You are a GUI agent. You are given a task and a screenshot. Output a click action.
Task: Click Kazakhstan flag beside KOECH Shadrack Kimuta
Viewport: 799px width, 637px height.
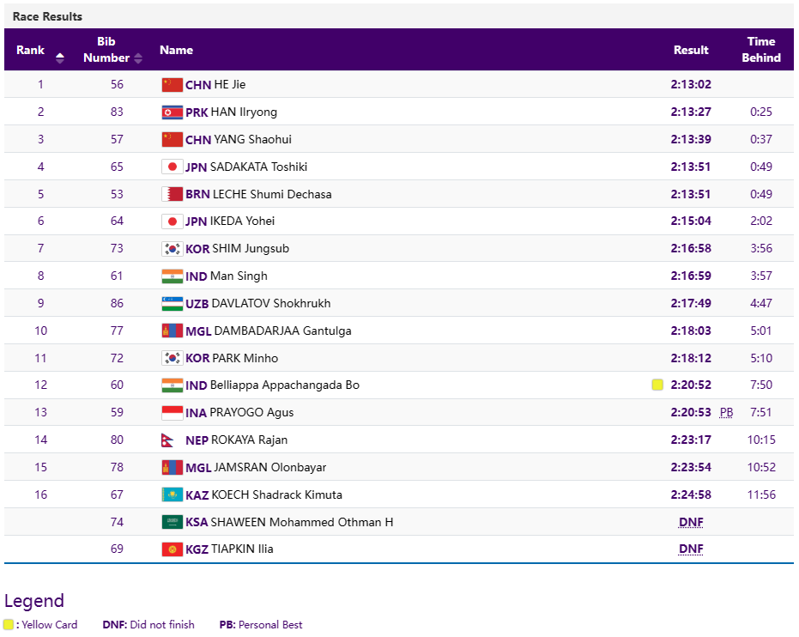[173, 494]
